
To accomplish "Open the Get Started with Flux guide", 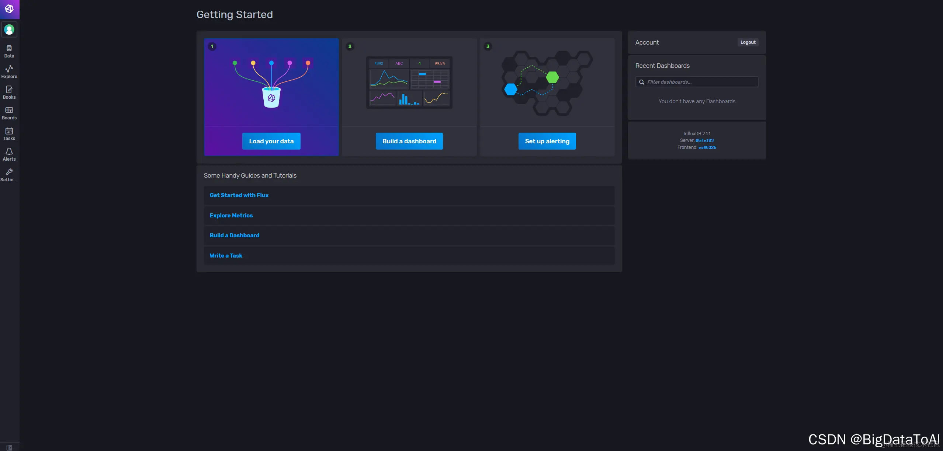I will coord(239,195).
